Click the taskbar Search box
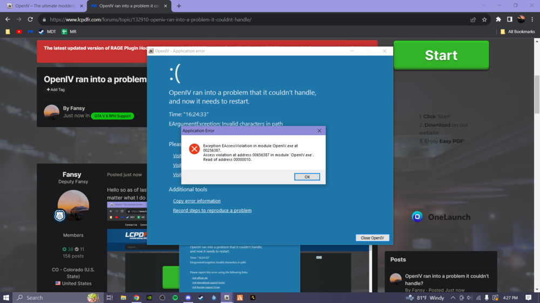 (x=58, y=298)
